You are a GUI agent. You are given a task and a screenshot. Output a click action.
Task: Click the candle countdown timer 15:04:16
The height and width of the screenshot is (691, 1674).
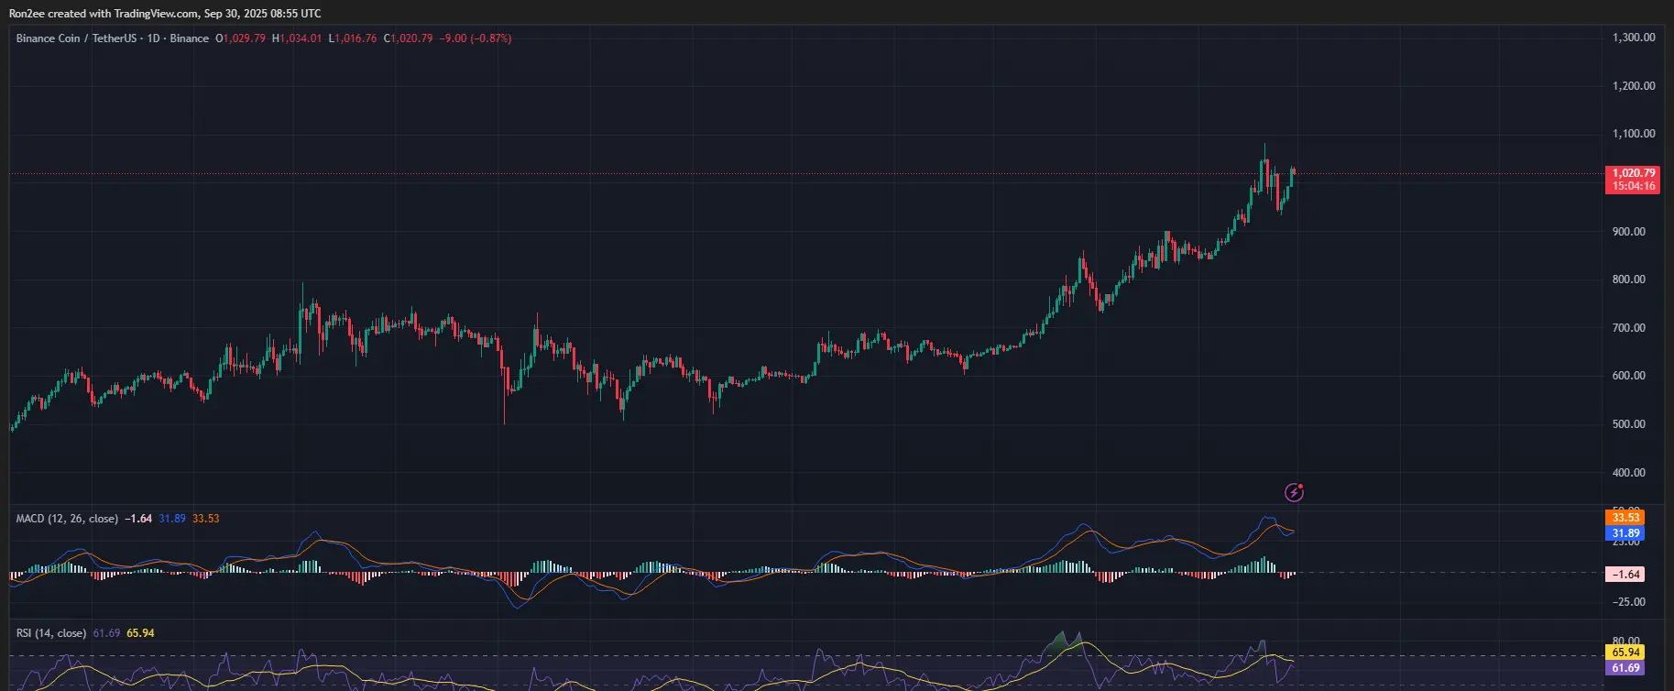pyautogui.click(x=1633, y=186)
